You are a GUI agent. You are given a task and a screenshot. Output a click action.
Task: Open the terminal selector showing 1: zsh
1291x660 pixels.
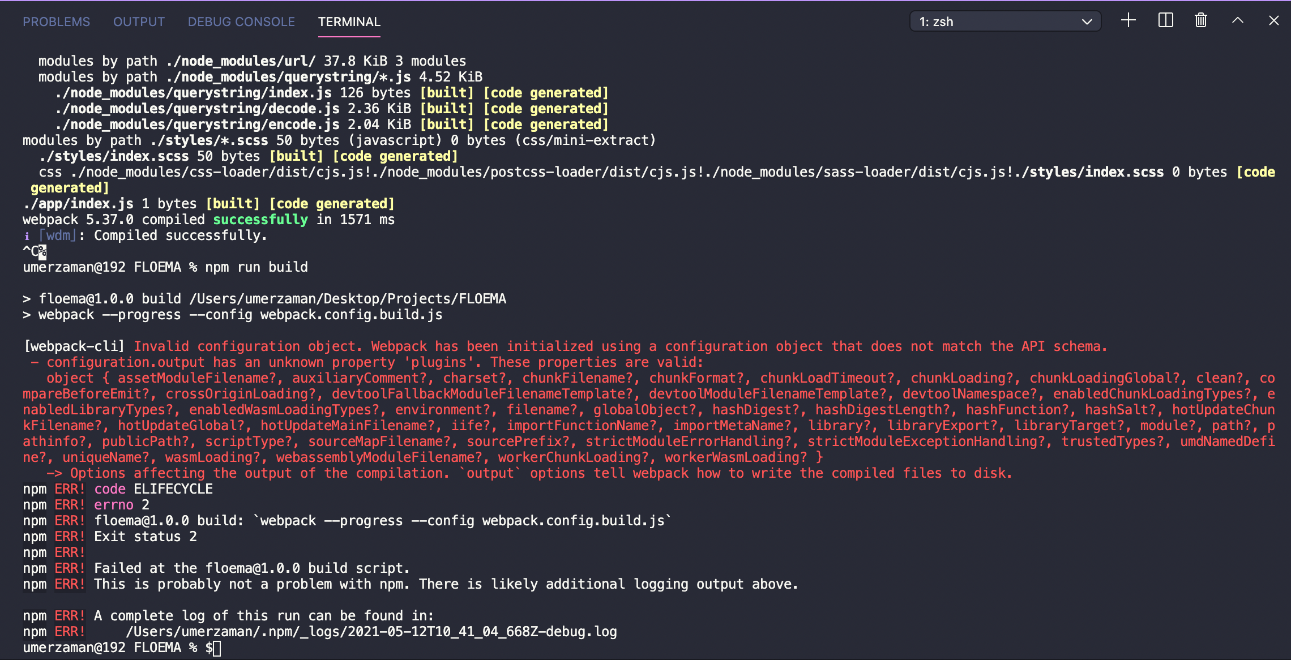[x=1005, y=21]
